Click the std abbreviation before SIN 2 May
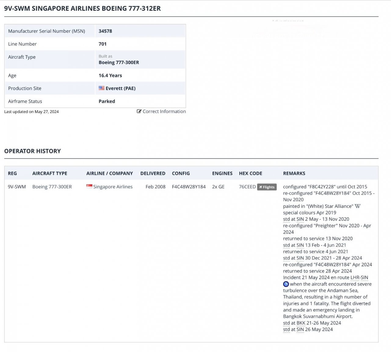This screenshot has width=391, height=352. [286, 219]
